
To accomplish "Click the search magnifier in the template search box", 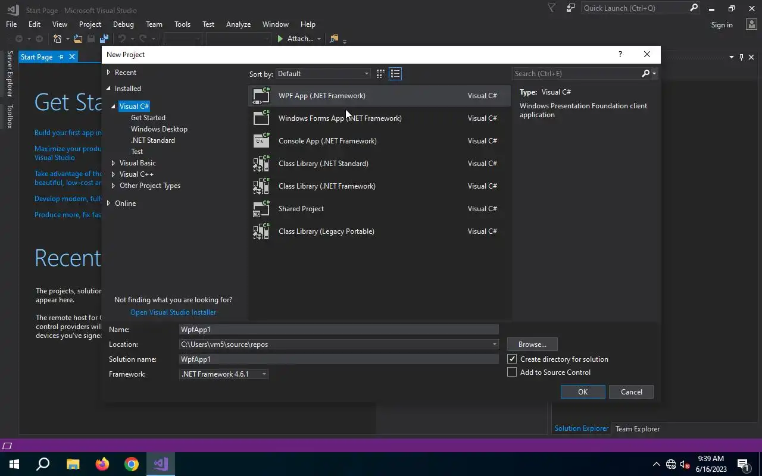I will (x=646, y=74).
